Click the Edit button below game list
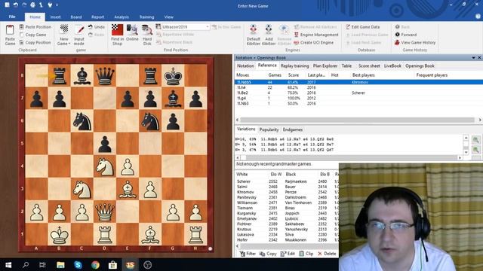Image resolution: width=483 pixels, height=271 pixels. pos(288,254)
